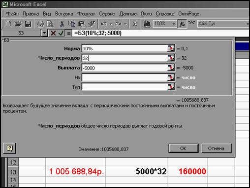Click the Redo arrow icon
The image size is (250, 188).
[118, 24]
